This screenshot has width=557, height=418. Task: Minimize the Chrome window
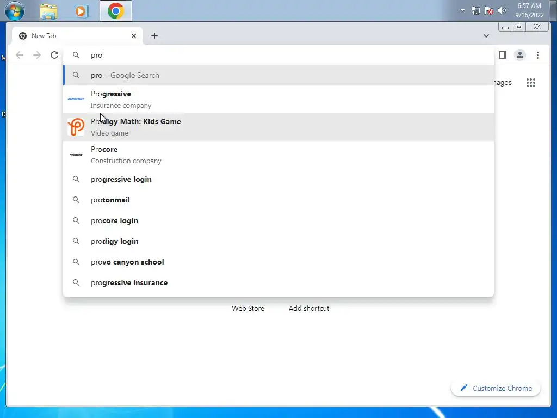[x=505, y=27]
